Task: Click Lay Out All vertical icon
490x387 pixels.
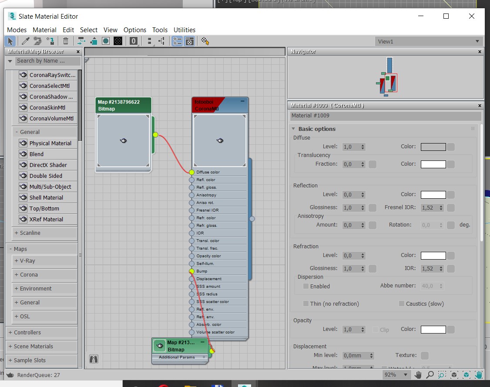Action: (x=150, y=41)
